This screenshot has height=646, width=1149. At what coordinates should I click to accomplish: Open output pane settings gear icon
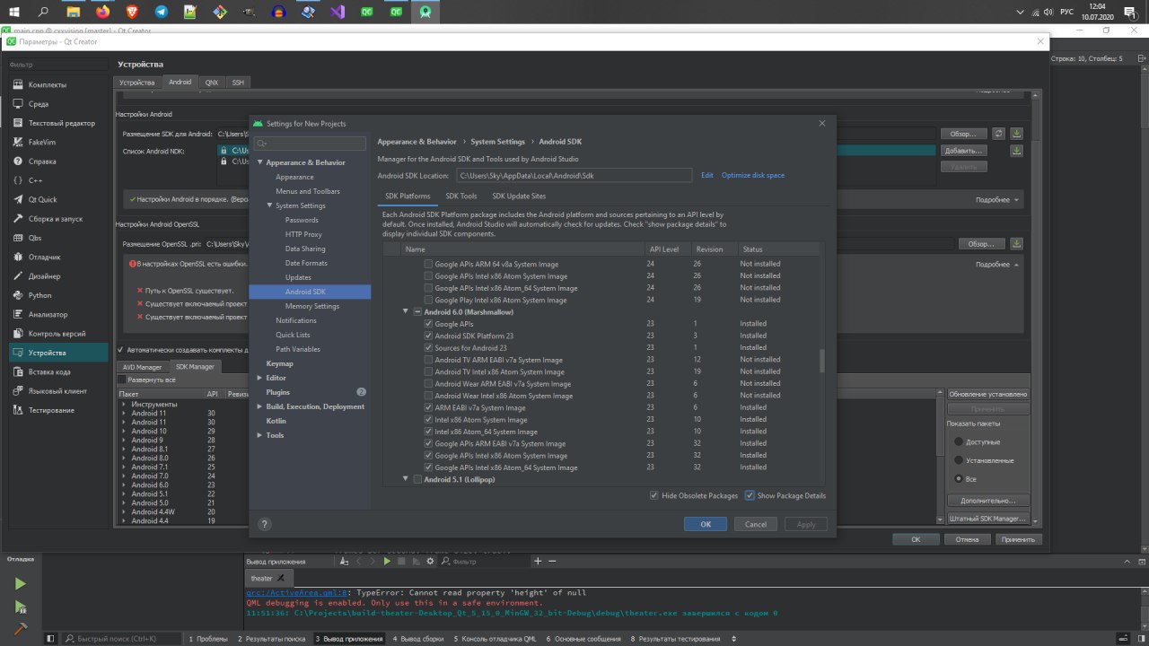pos(430,561)
